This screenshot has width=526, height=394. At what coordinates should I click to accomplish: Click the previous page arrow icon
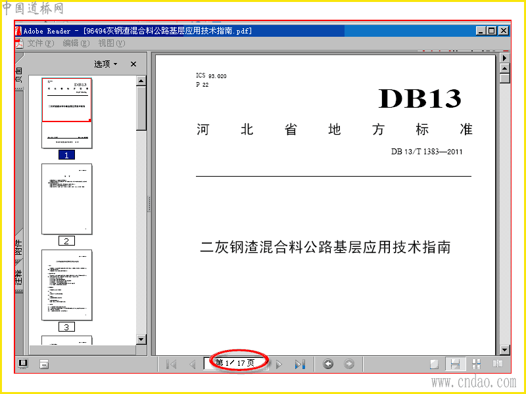193,364
